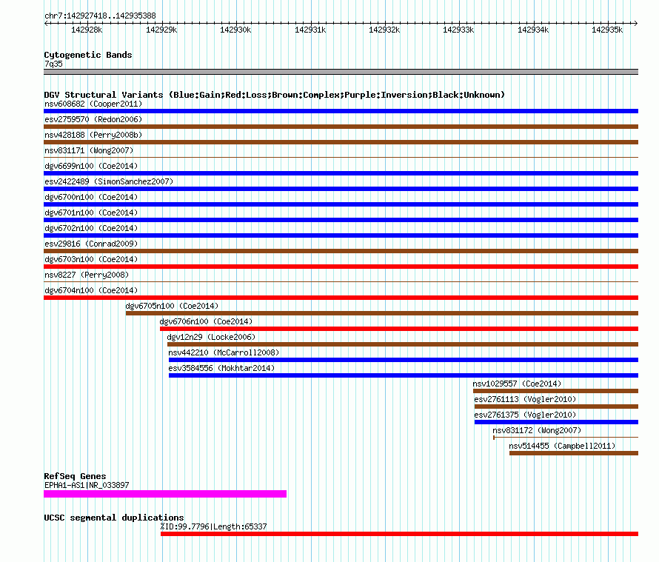This screenshot has width=659, height=562.
Task: Click esv2422489 (SimonSanchez2007) label
Action: pyautogui.click(x=109, y=181)
